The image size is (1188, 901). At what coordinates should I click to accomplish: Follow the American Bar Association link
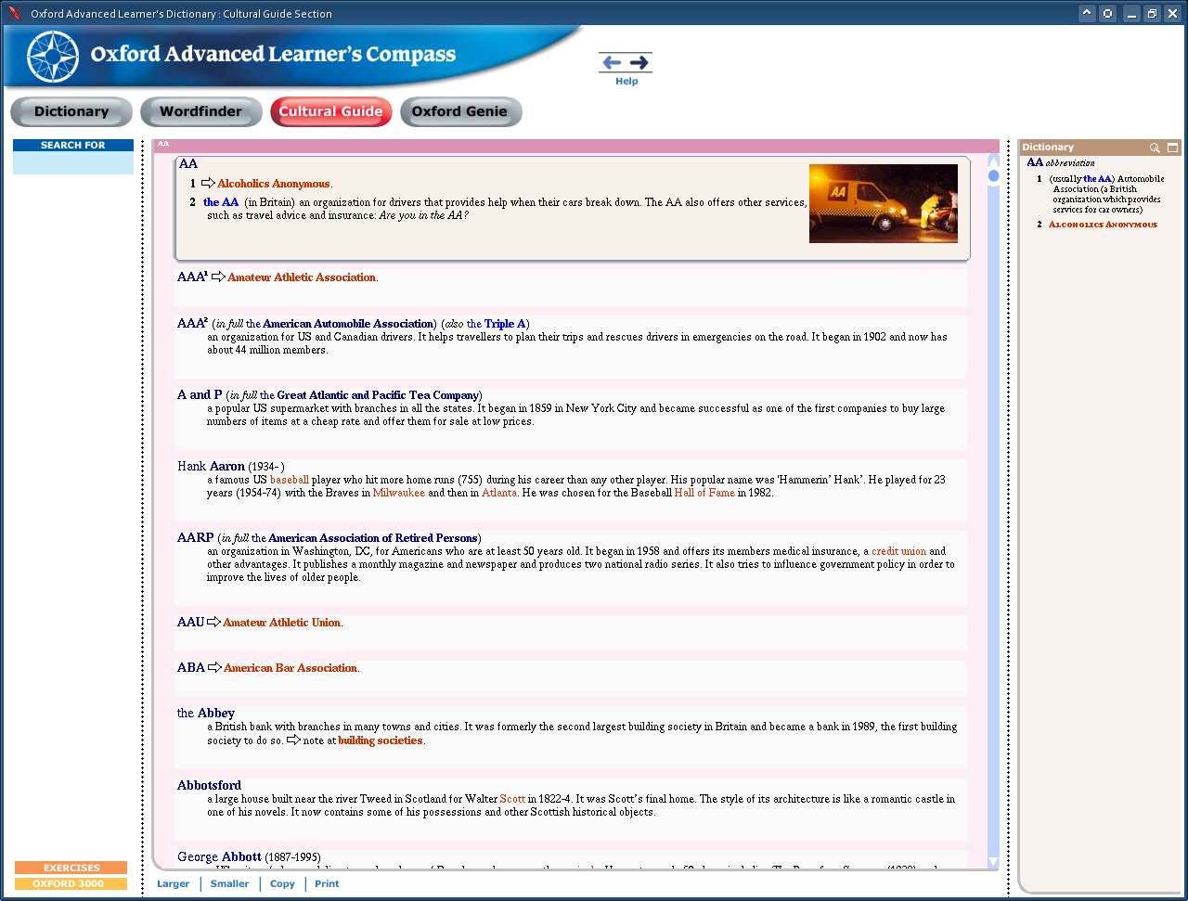(291, 668)
